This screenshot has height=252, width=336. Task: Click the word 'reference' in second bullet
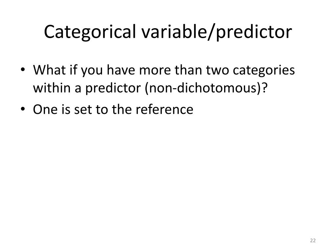[164, 109]
